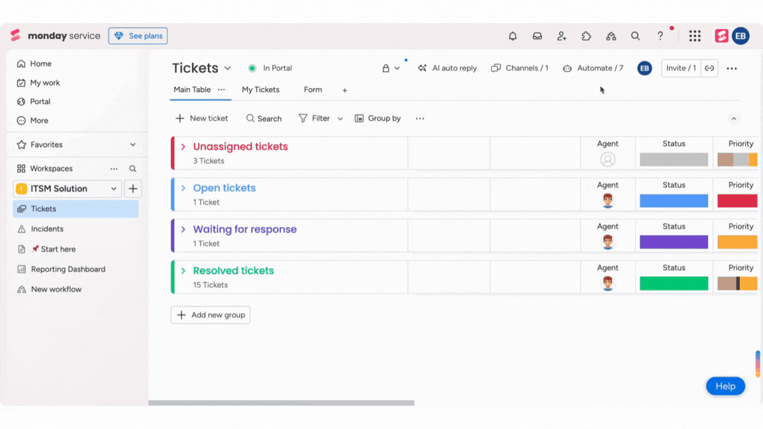763x429 pixels.
Task: Click the Invite / 1 button
Action: 681,68
